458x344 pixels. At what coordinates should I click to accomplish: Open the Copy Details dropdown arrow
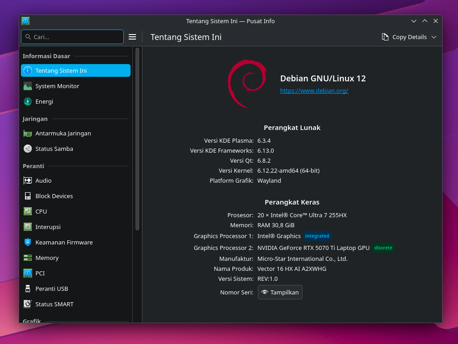(434, 37)
